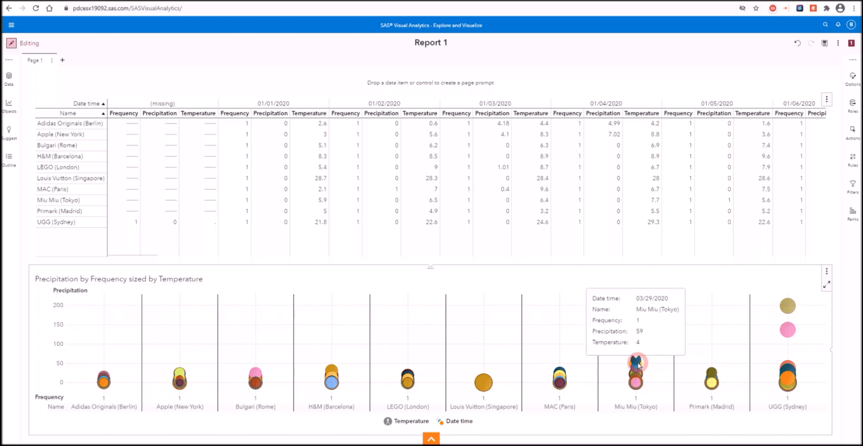Open the Options pane
Image resolution: width=863 pixels, height=446 pixels.
click(853, 79)
